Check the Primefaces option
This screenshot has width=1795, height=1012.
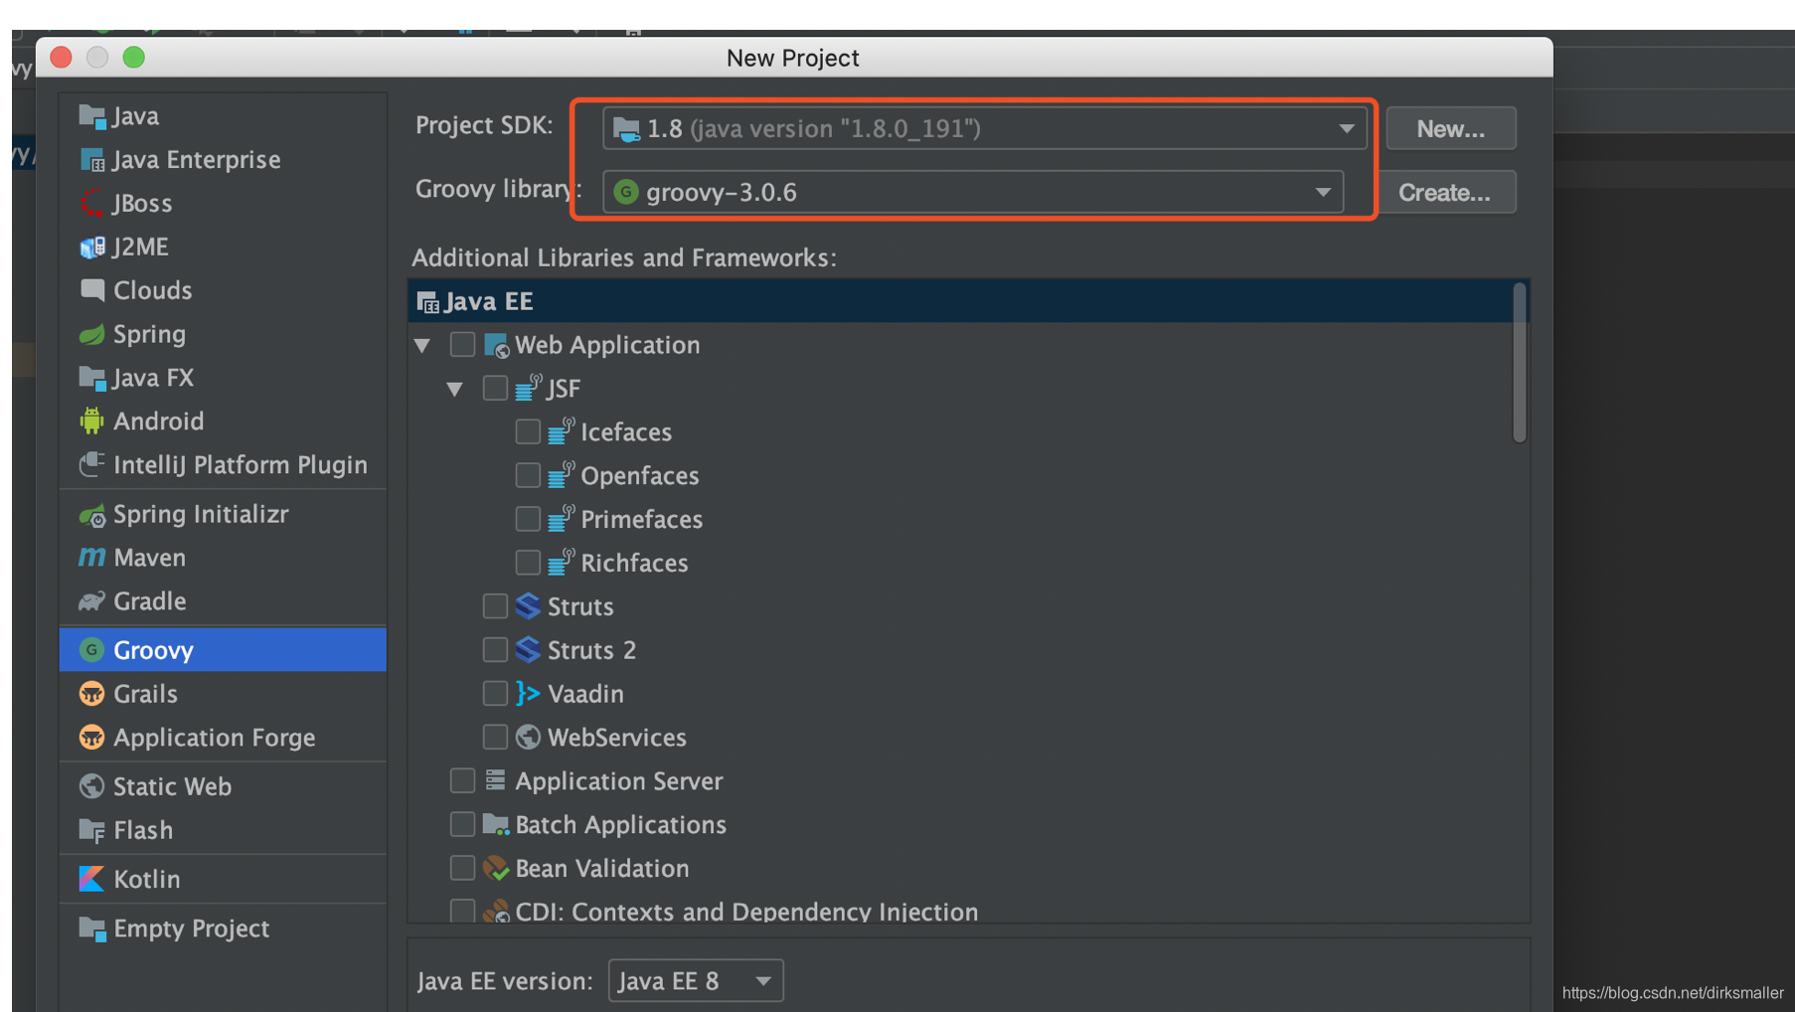pos(528,520)
